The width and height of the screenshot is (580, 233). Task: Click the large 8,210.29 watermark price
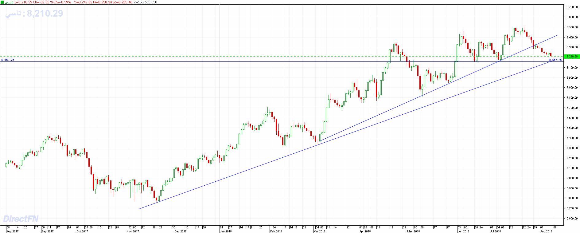pos(45,14)
